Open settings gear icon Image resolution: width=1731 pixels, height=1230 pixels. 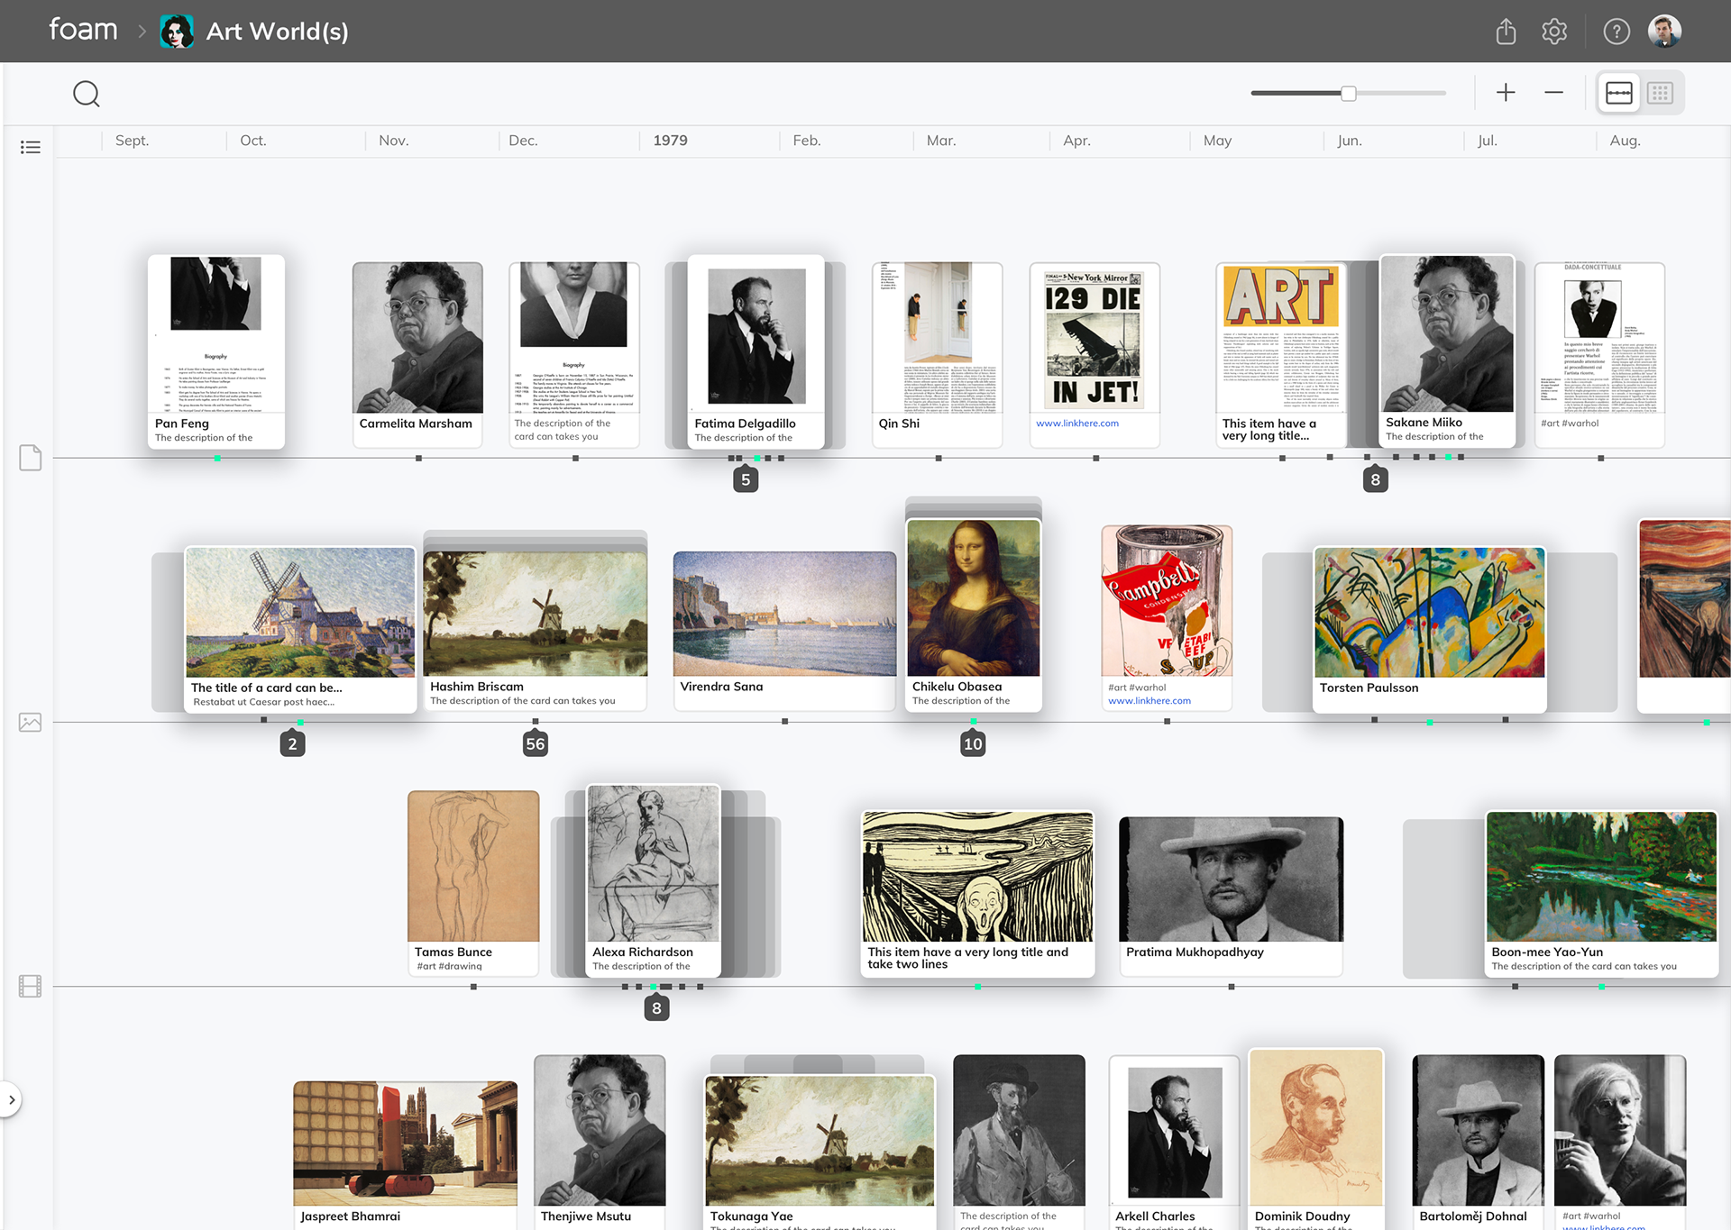1554,32
